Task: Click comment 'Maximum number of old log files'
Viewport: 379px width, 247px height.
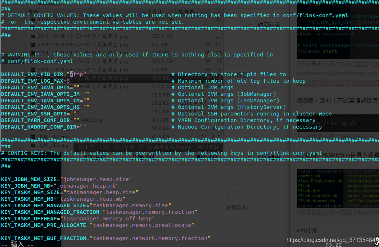Action: (238, 81)
